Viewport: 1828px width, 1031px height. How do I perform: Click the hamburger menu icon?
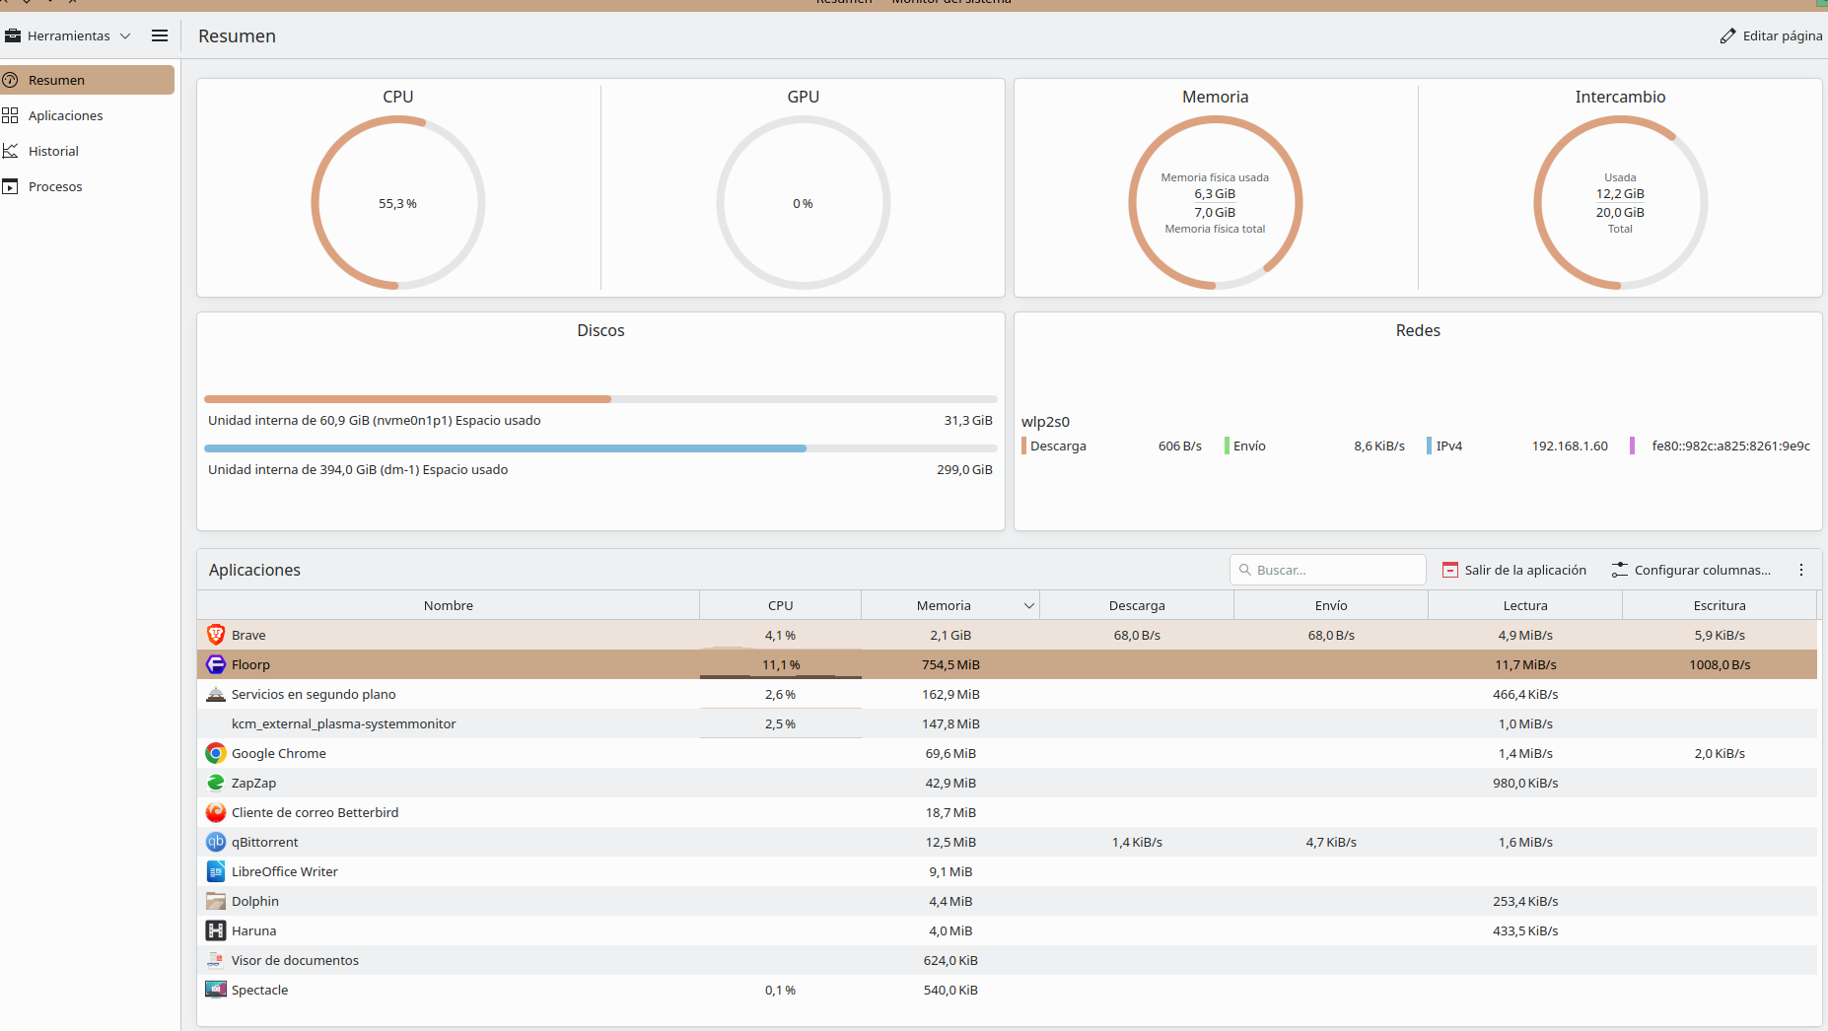(160, 35)
